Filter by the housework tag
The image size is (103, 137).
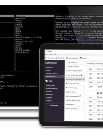(50, 95)
